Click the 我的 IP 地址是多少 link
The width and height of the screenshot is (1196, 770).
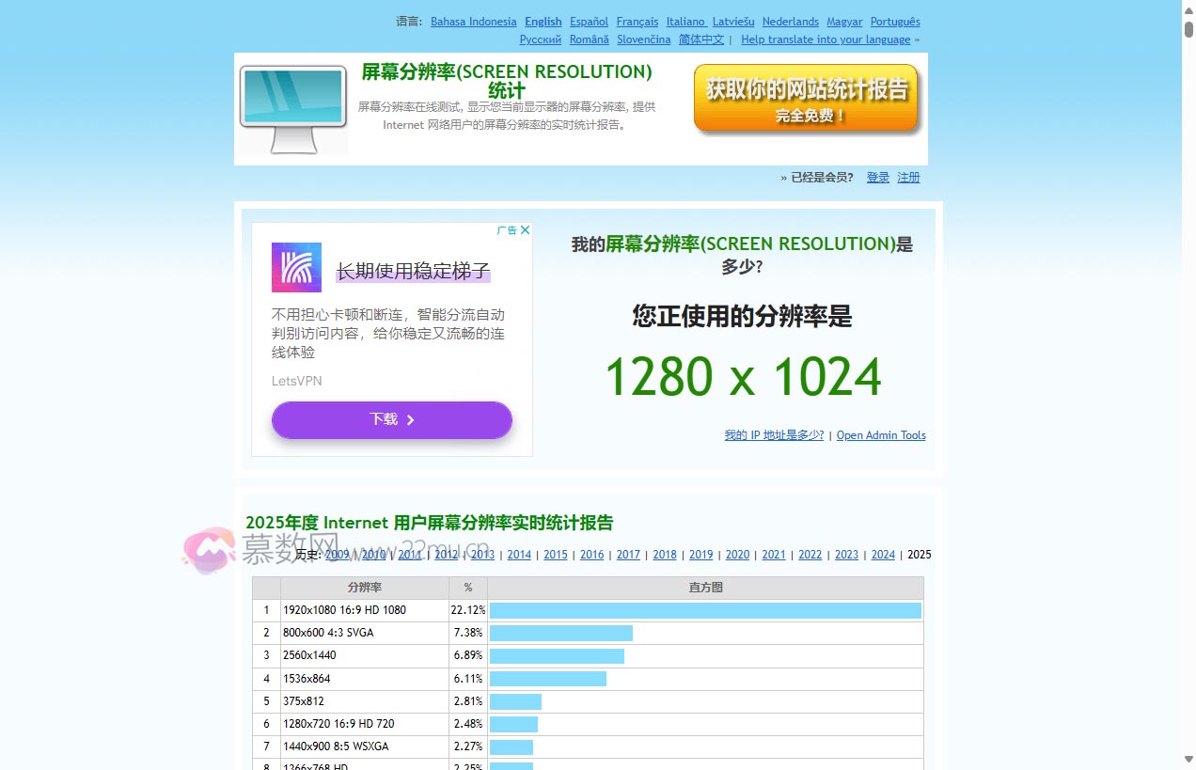pyautogui.click(x=773, y=434)
